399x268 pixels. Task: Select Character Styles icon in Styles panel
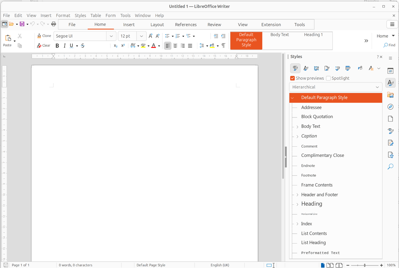[x=306, y=68]
